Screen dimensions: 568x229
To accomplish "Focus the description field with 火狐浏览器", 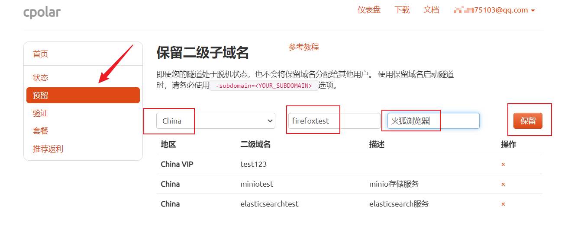I will 433,121.
